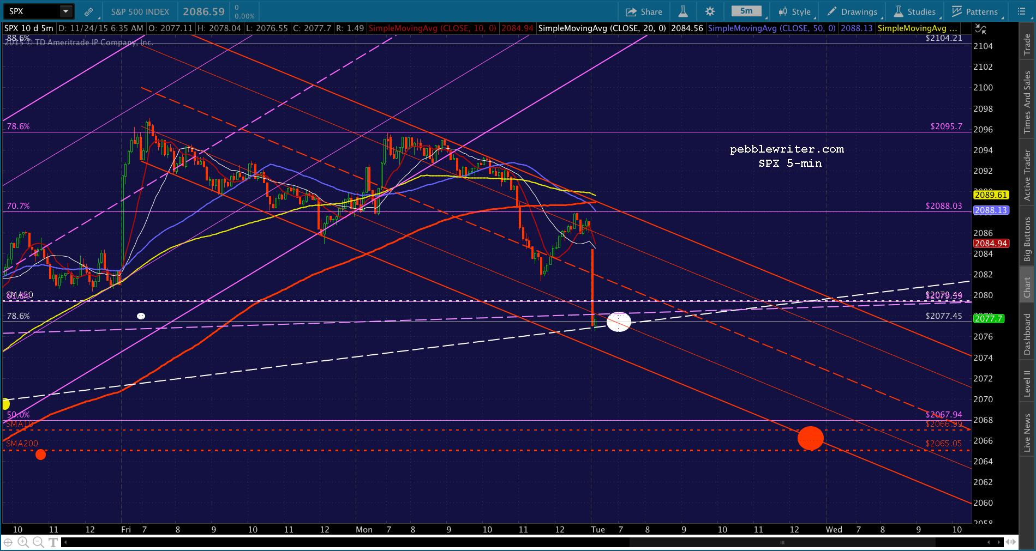1036x551 pixels.
Task: Click the truncated yellow SimpleMovingAvg label
Action: [x=917, y=28]
